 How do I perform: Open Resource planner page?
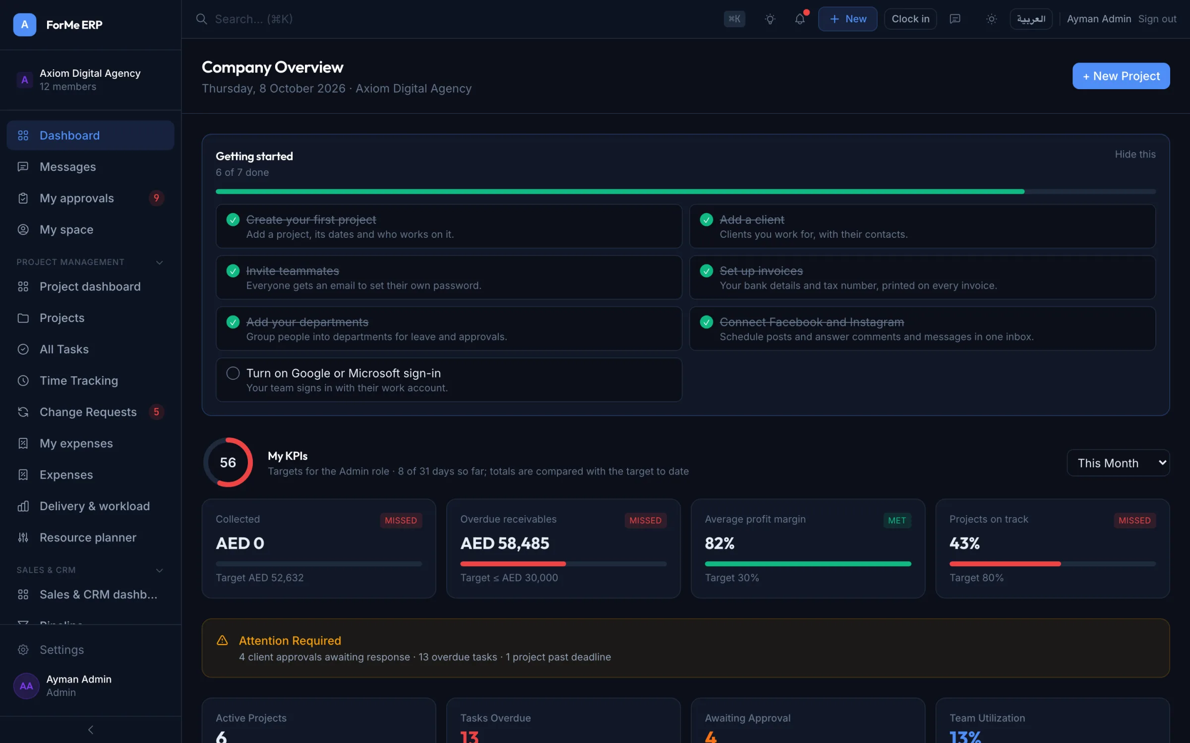point(91,537)
